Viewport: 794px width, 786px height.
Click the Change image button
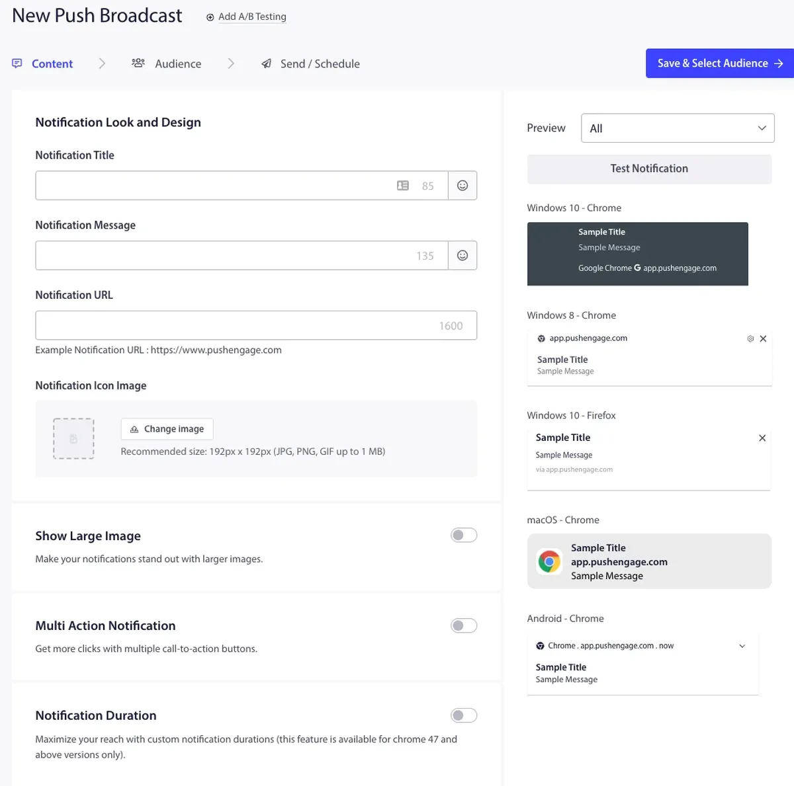167,429
